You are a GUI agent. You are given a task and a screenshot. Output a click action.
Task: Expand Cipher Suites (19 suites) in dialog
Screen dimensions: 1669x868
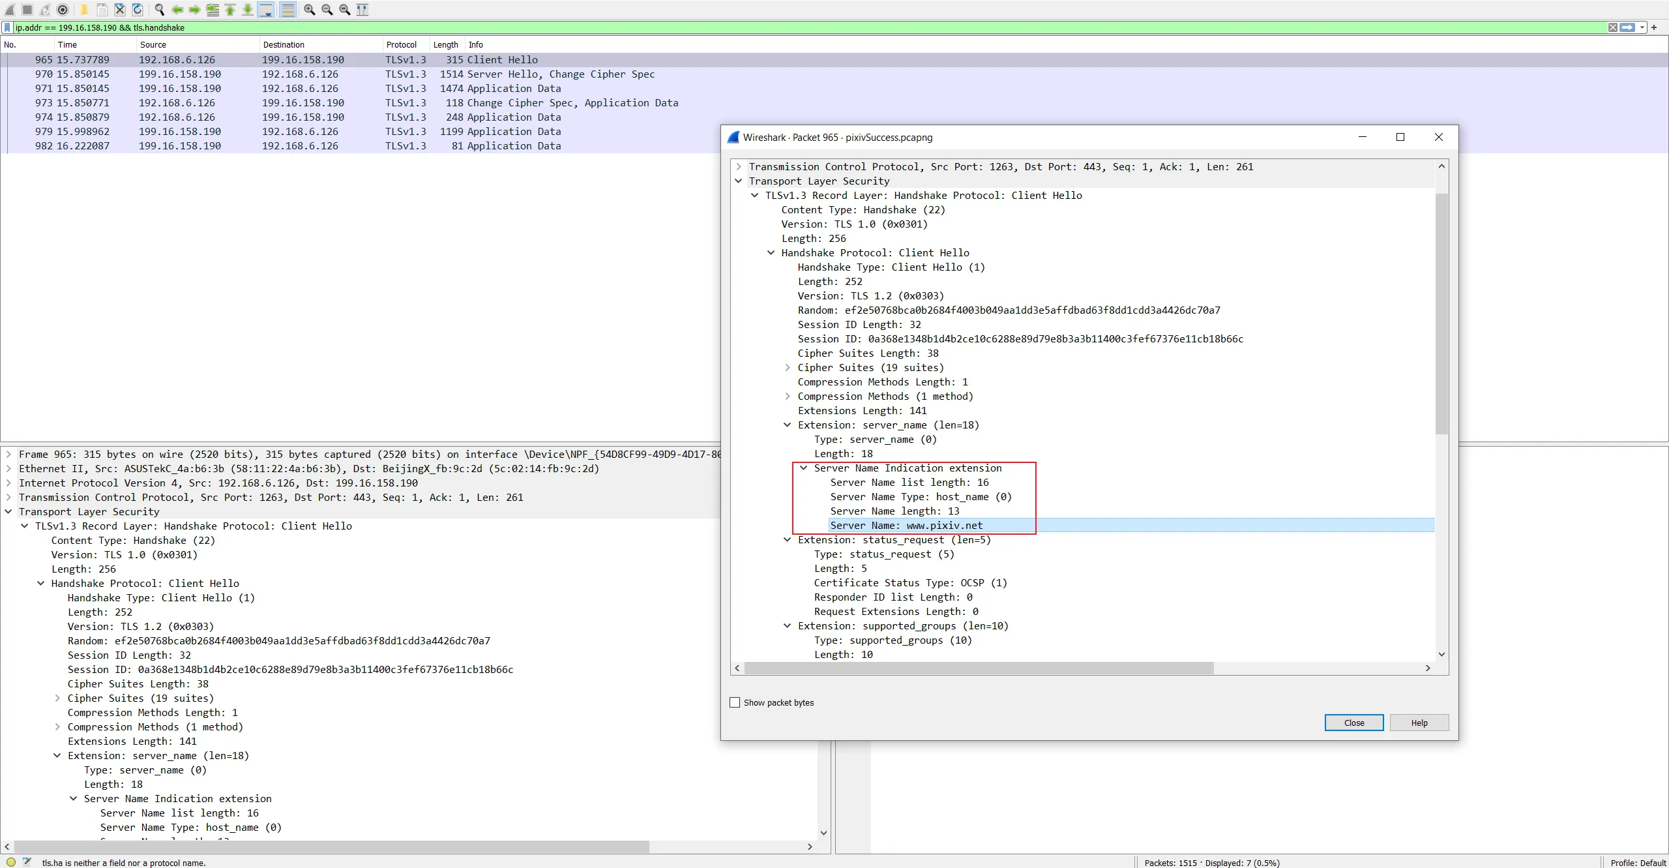click(x=788, y=368)
